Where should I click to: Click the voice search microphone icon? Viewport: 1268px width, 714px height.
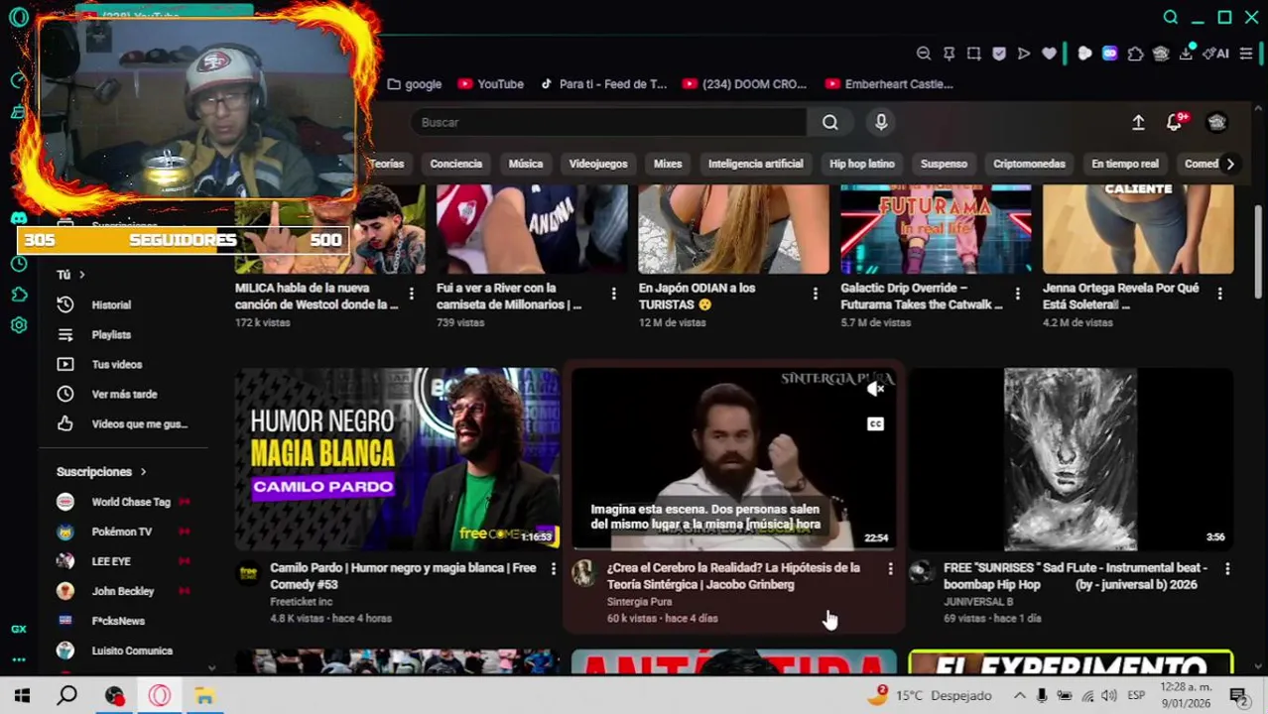[x=881, y=122]
